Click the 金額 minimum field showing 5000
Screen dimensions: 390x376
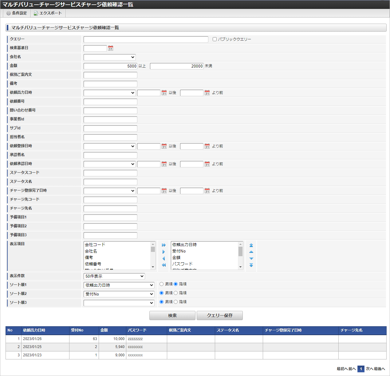coord(110,66)
